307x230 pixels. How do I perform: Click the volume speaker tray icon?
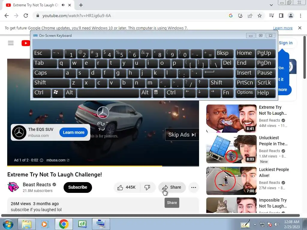pos(277,224)
